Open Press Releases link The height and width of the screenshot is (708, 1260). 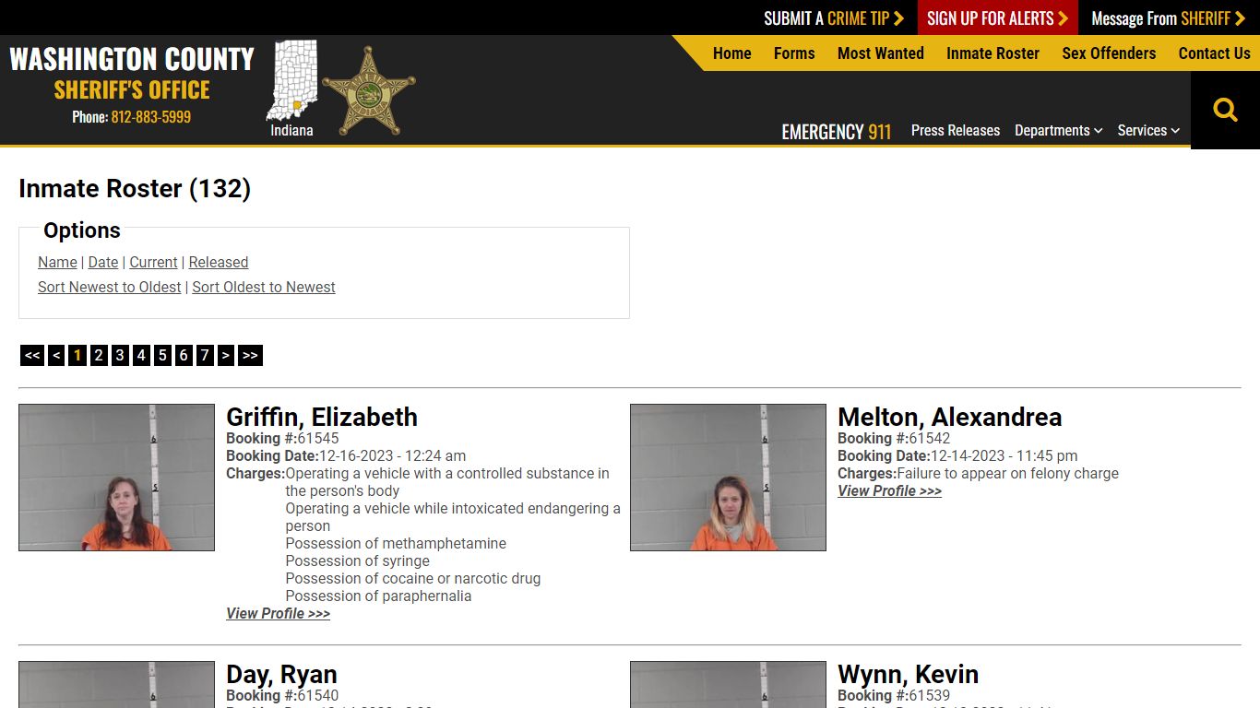pyautogui.click(x=956, y=131)
